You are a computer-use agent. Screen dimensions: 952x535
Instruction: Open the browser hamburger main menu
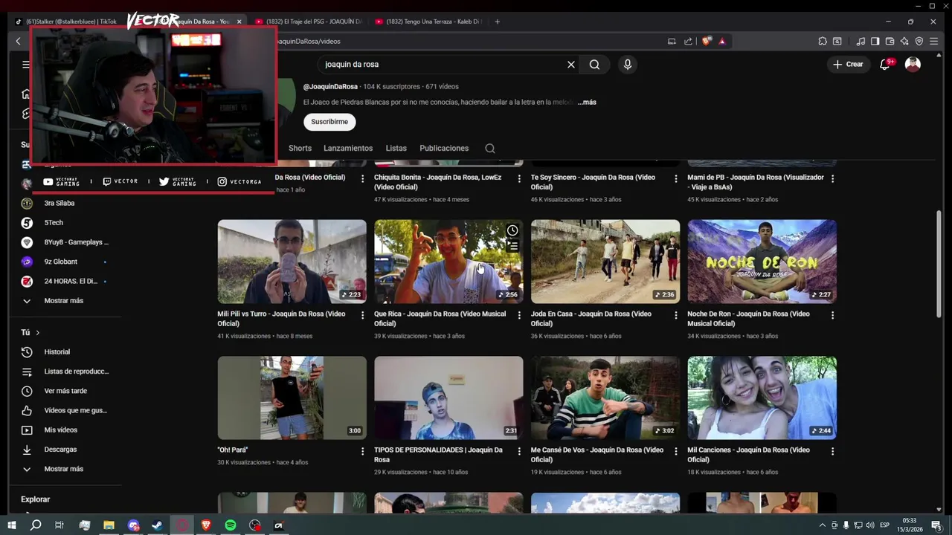pos(934,42)
